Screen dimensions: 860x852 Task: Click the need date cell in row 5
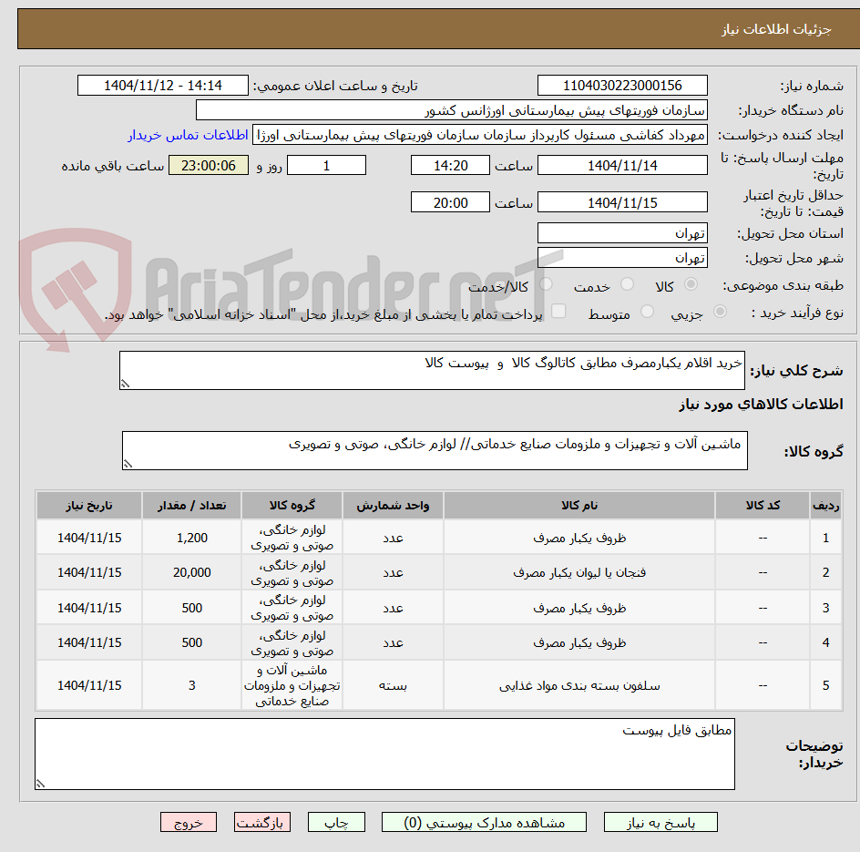(x=89, y=686)
